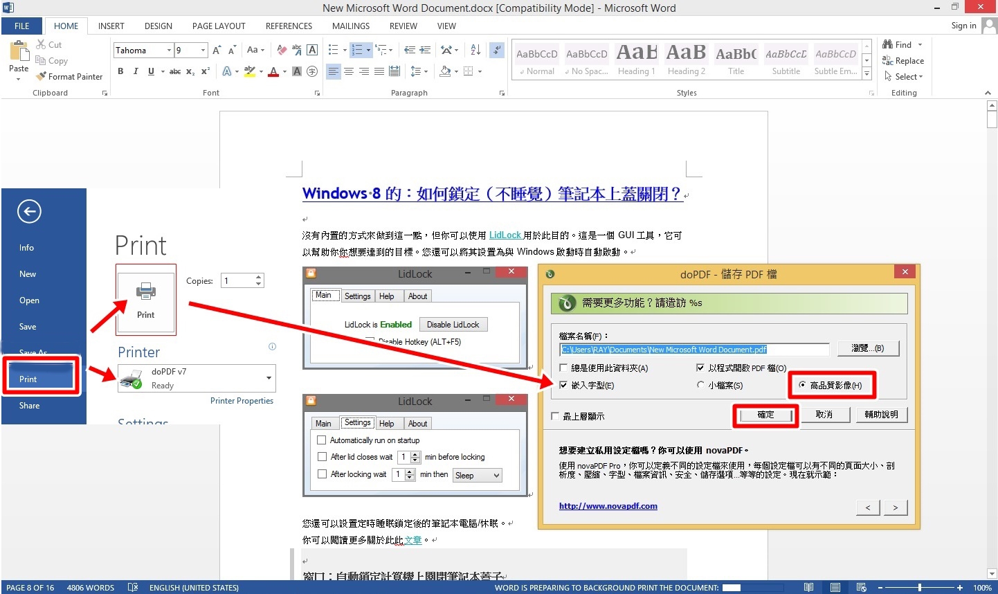
Task: Toggle 最上層顯示 checkbox
Action: tap(555, 416)
